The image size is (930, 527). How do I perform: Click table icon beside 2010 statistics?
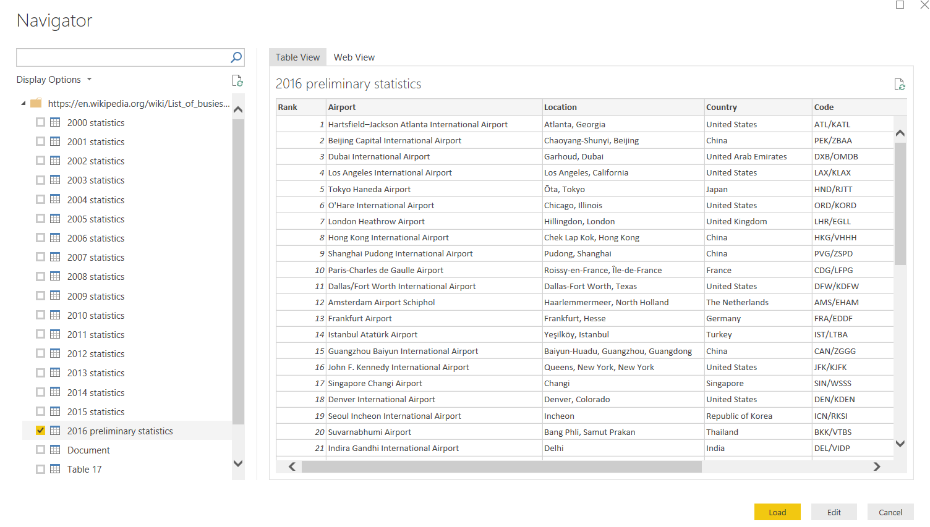point(55,315)
